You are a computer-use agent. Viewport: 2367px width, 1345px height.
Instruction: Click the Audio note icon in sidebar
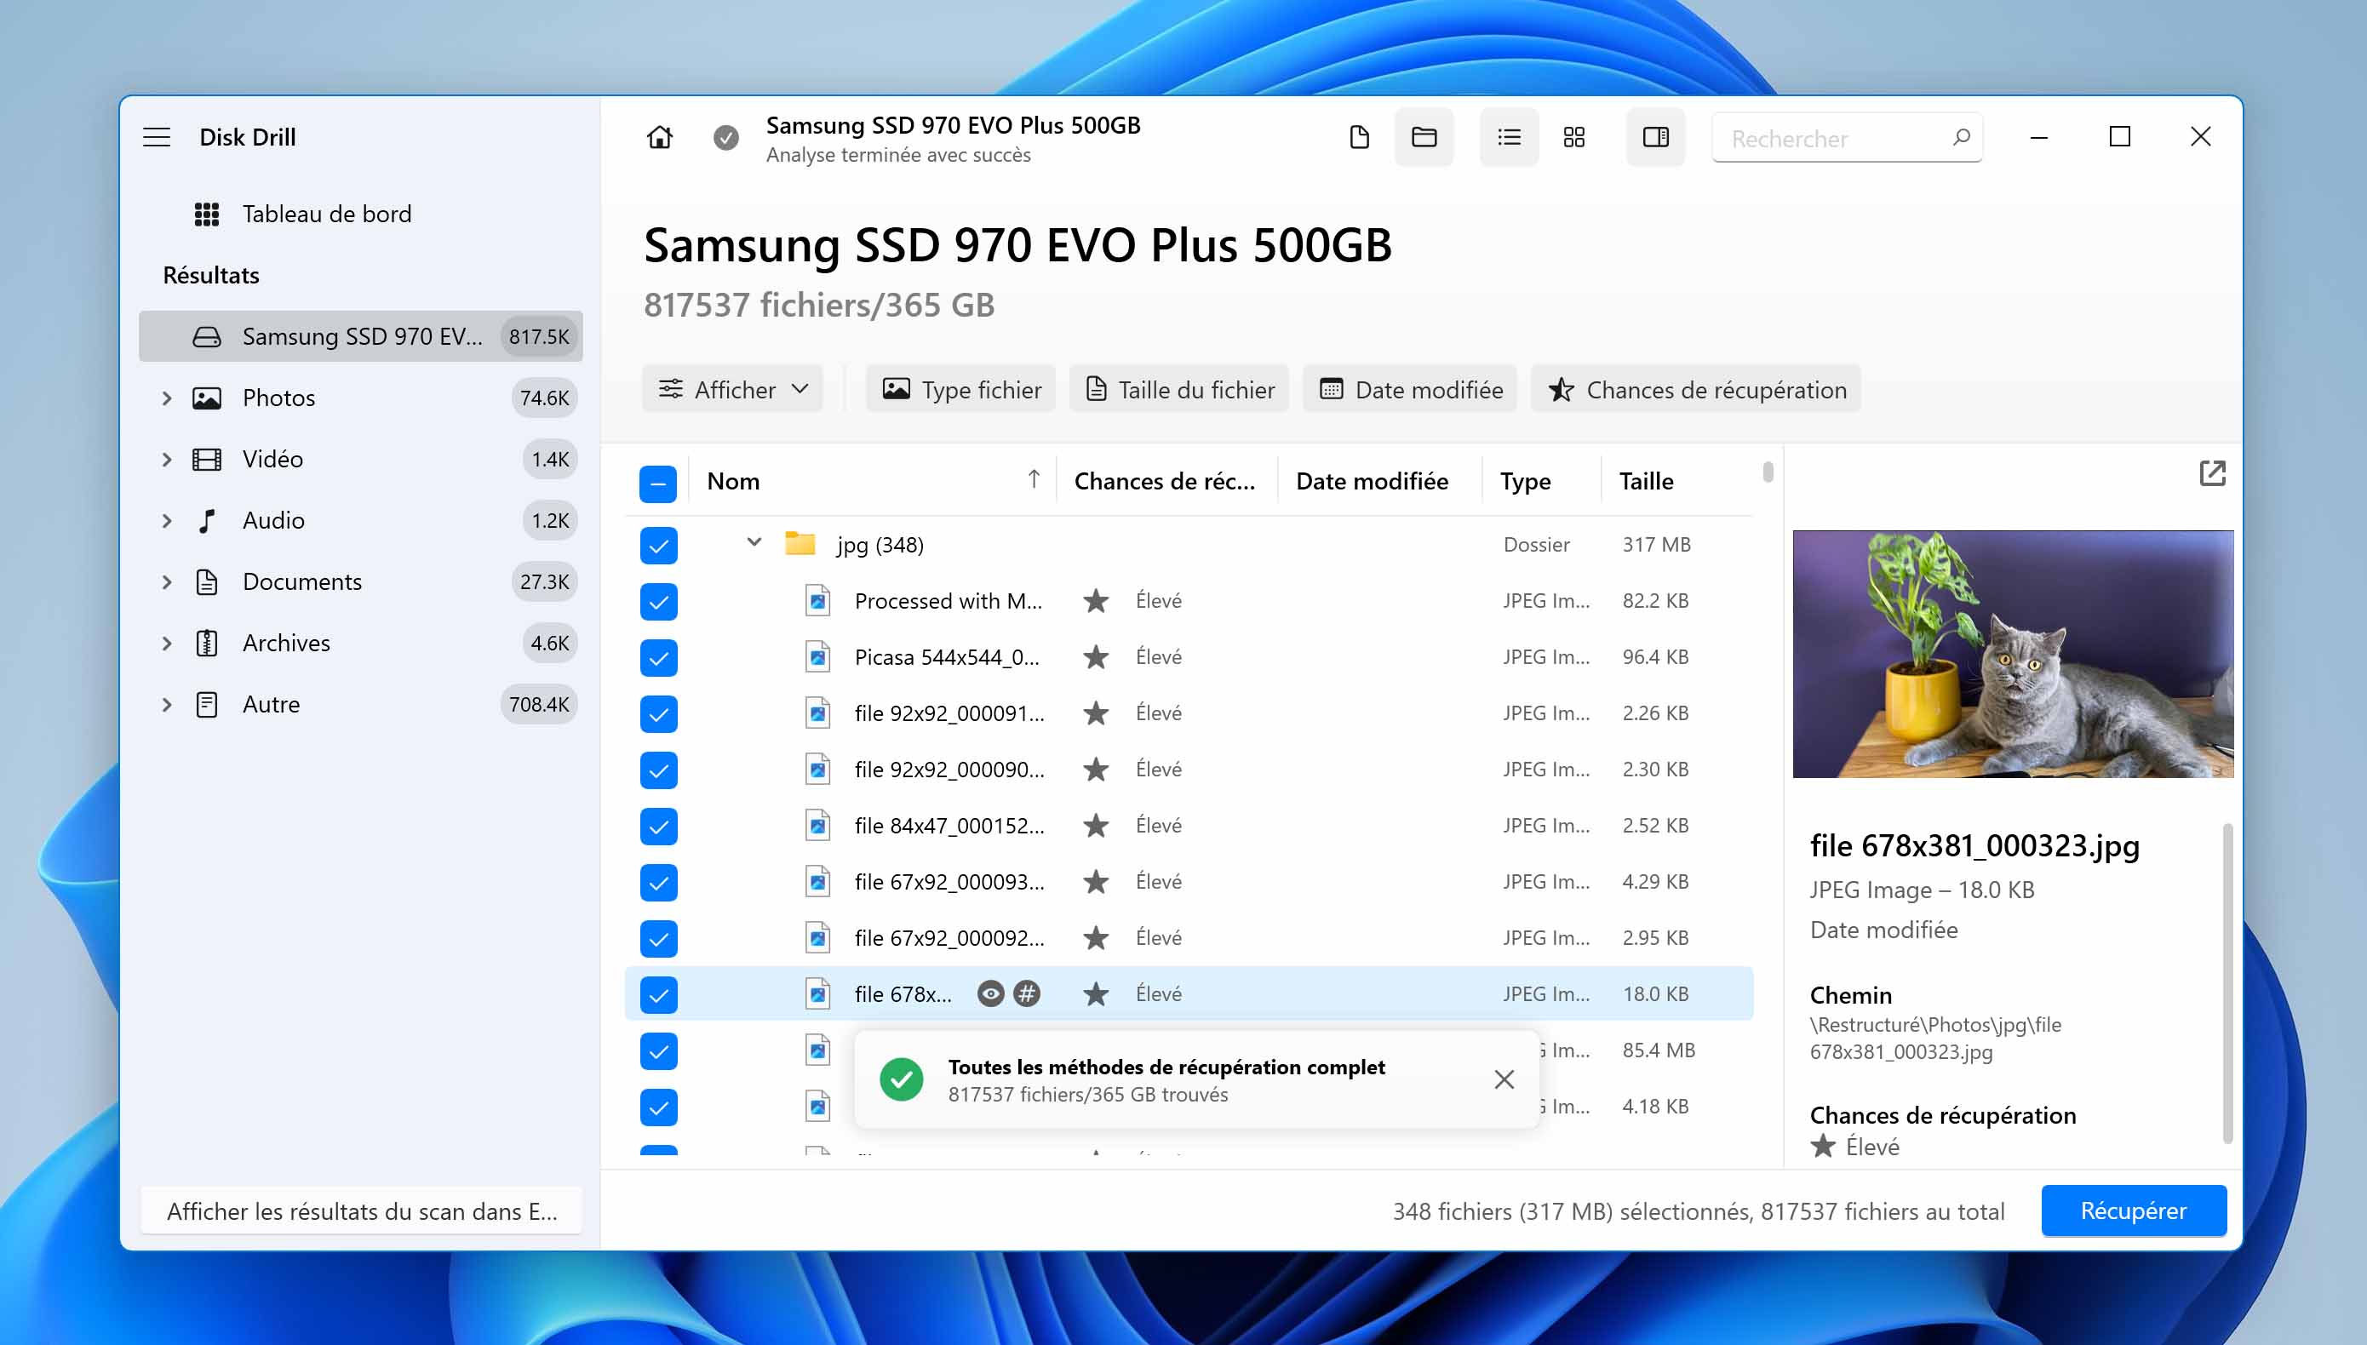tap(207, 521)
